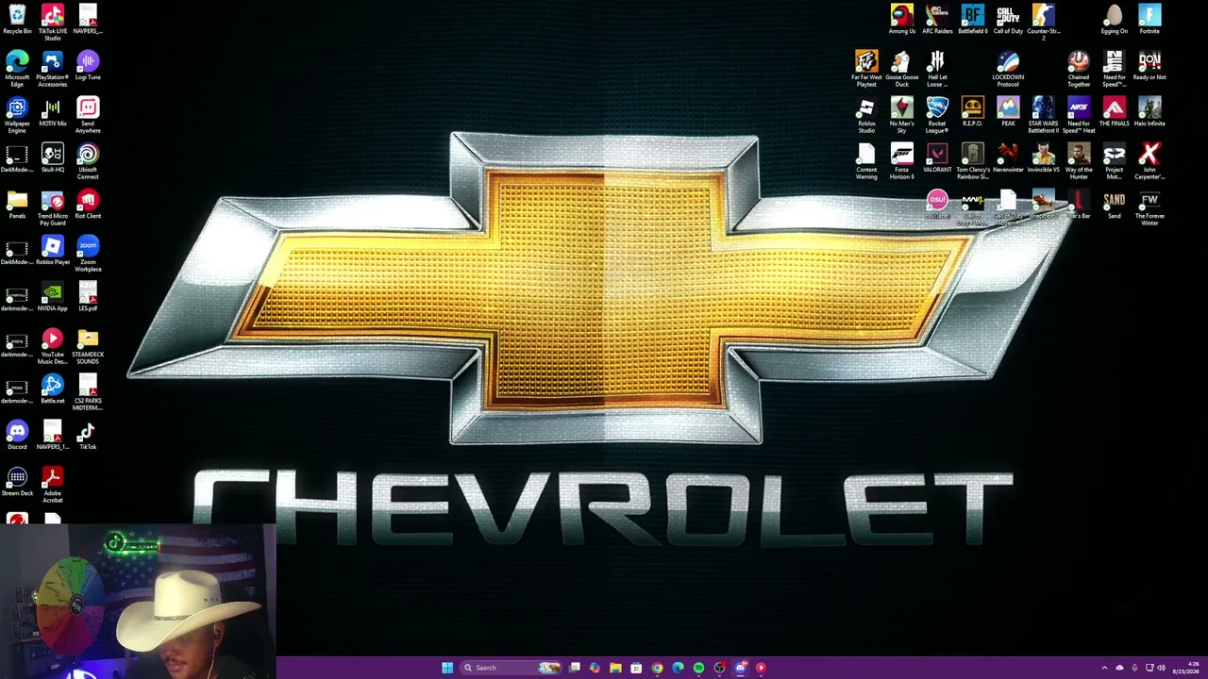1208x679 pixels.
Task: Launch the R.E.P.O. game icon
Action: coord(973,111)
